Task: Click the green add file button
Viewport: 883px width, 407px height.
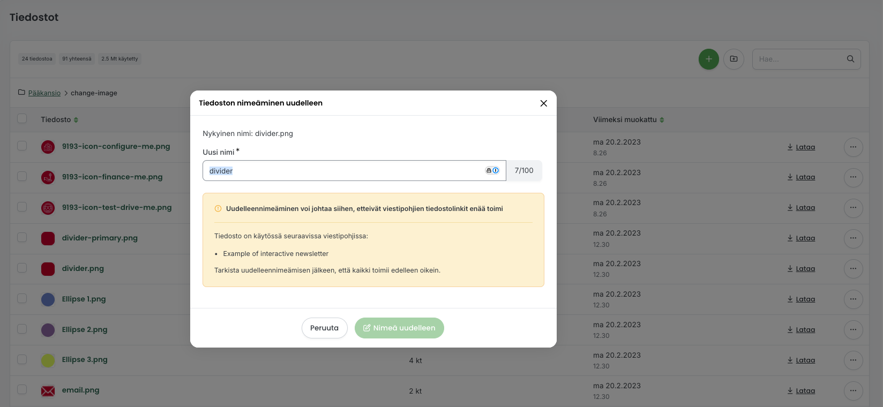Action: [x=708, y=59]
